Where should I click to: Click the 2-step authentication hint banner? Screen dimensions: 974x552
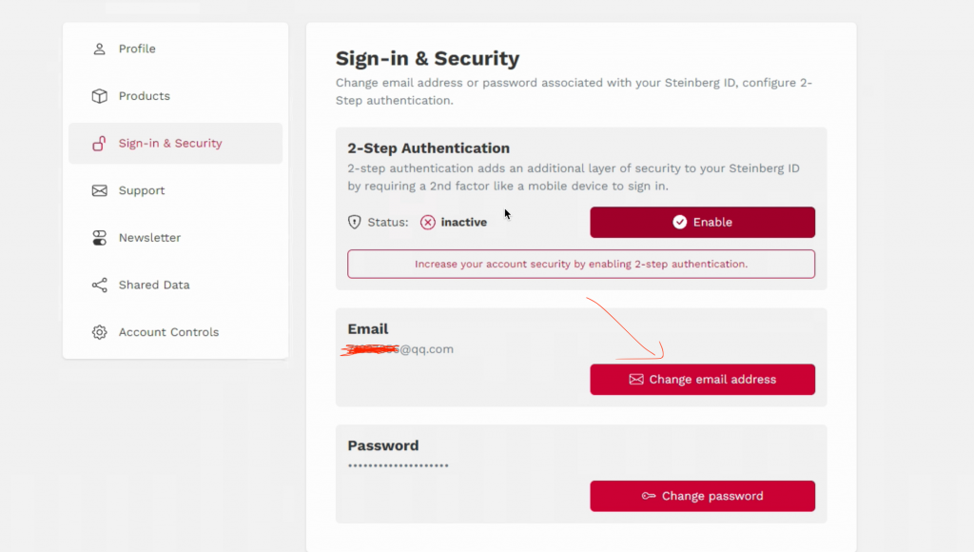click(581, 265)
